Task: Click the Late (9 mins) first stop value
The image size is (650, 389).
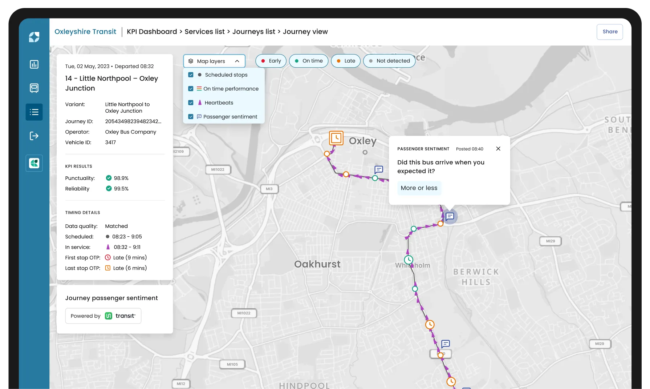Action: click(130, 258)
